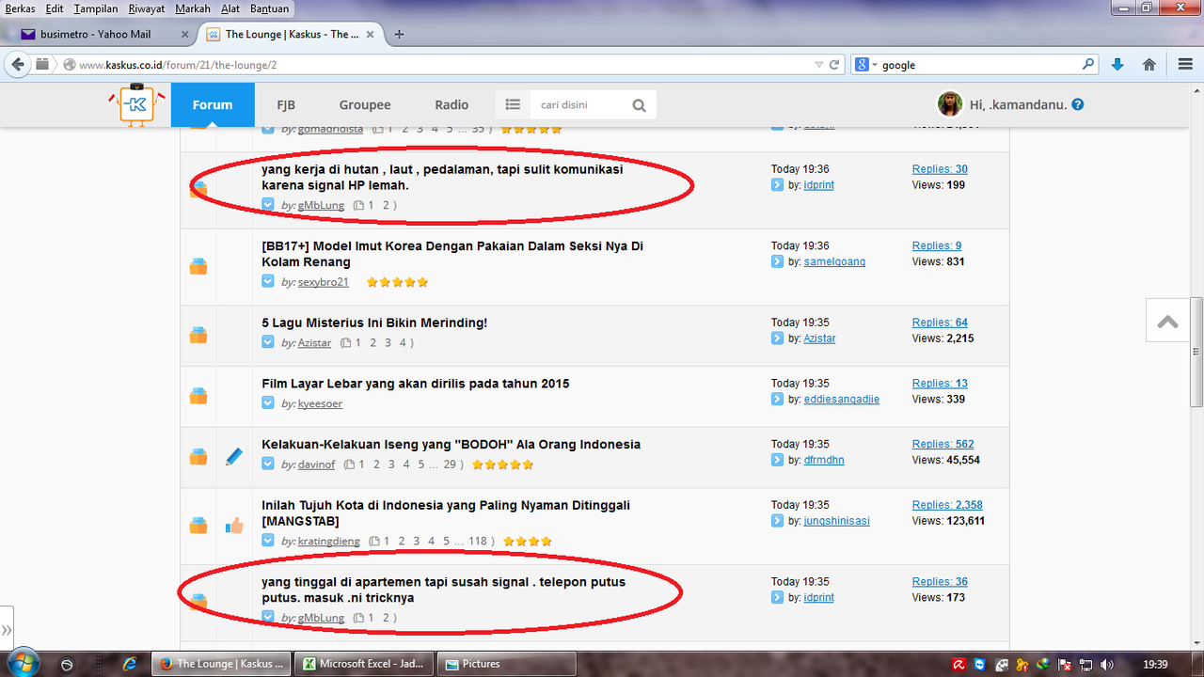
Task: Open the URL bar history dropdown
Action: click(x=818, y=65)
